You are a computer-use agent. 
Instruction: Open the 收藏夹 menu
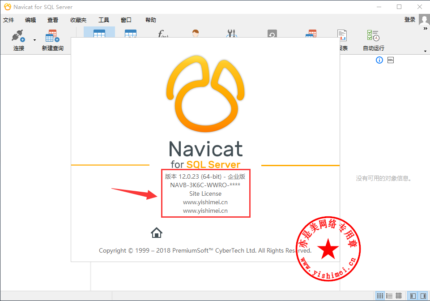[78, 20]
